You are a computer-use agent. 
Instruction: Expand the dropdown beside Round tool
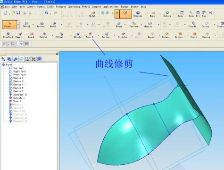pyautogui.click(x=125, y=24)
